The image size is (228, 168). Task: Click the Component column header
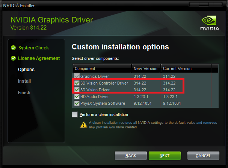[102, 68]
